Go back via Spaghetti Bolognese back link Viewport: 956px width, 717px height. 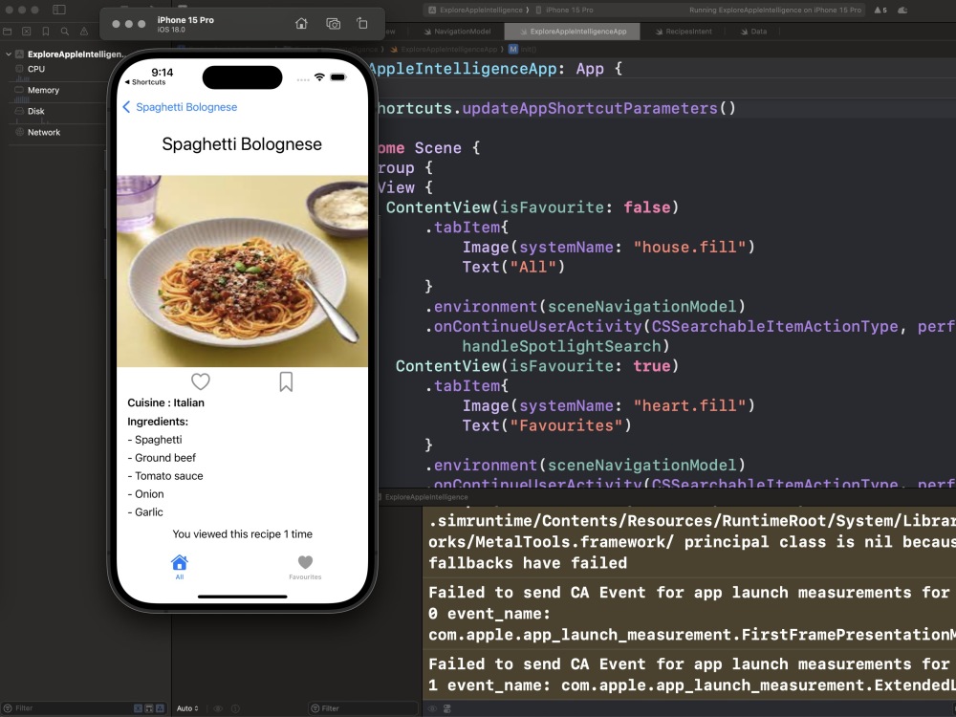180,107
